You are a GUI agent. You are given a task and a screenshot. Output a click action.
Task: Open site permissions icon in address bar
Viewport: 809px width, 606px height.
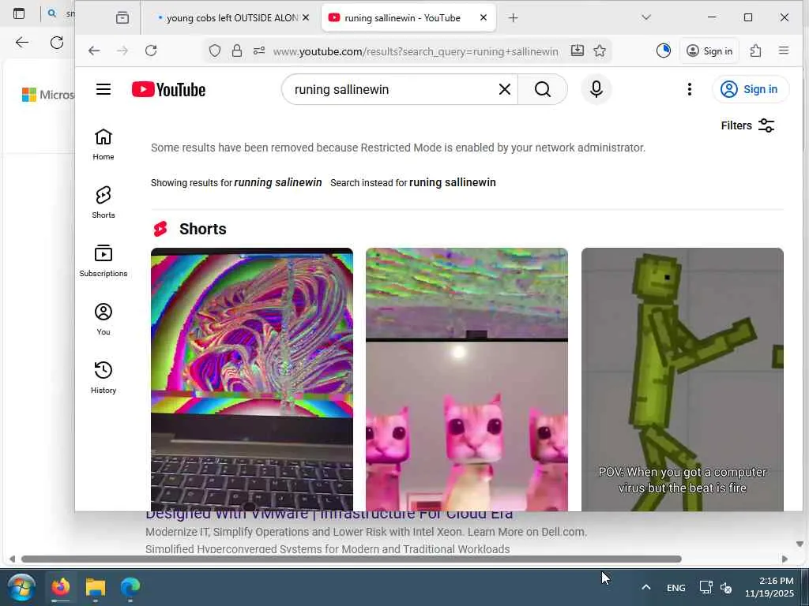[259, 50]
